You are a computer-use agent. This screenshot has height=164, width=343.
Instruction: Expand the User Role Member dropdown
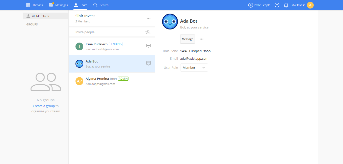pos(194,68)
